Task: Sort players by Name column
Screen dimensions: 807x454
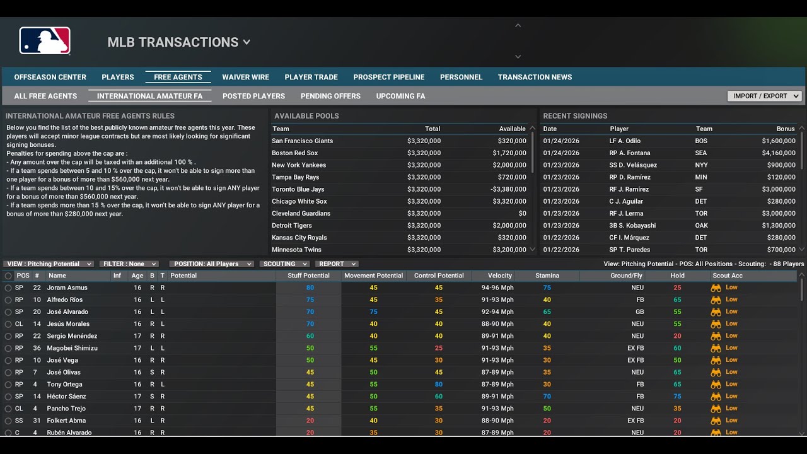Action: tap(57, 276)
